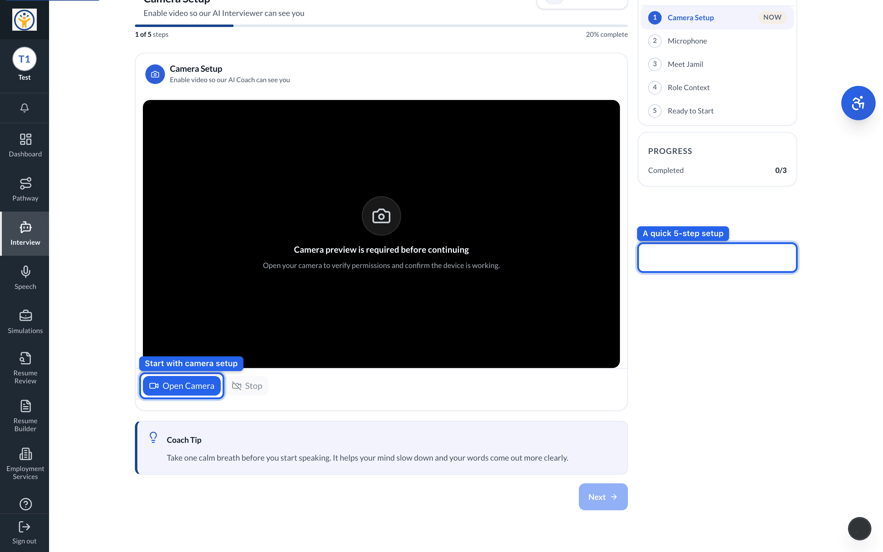The height and width of the screenshot is (552, 883).
Task: Click the dark circular button at bottom right
Action: 859,529
